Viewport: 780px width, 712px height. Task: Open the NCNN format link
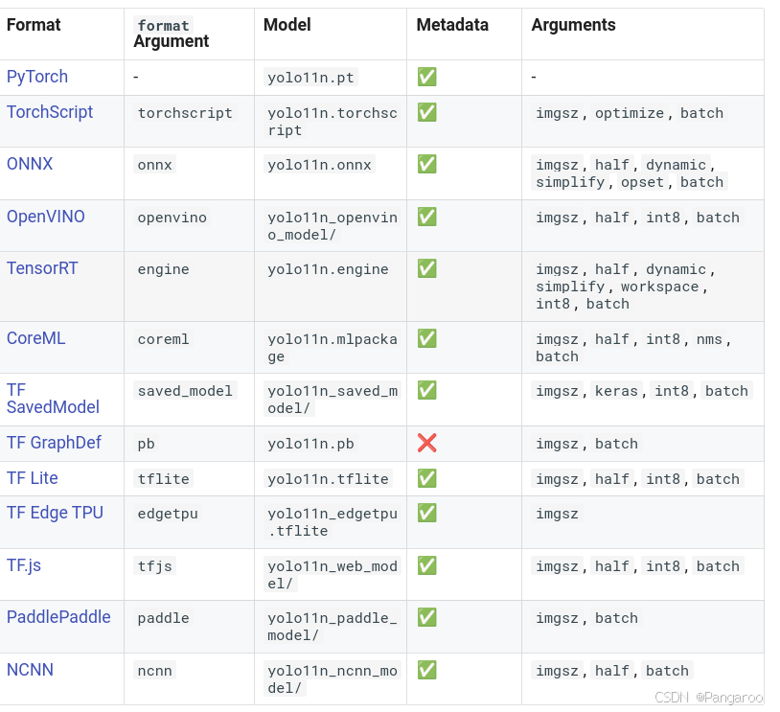click(30, 670)
